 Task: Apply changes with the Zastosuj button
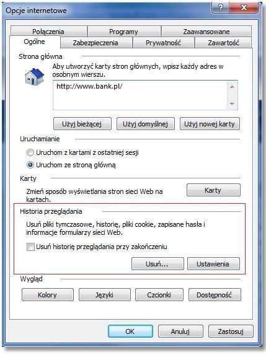pyautogui.click(x=231, y=331)
